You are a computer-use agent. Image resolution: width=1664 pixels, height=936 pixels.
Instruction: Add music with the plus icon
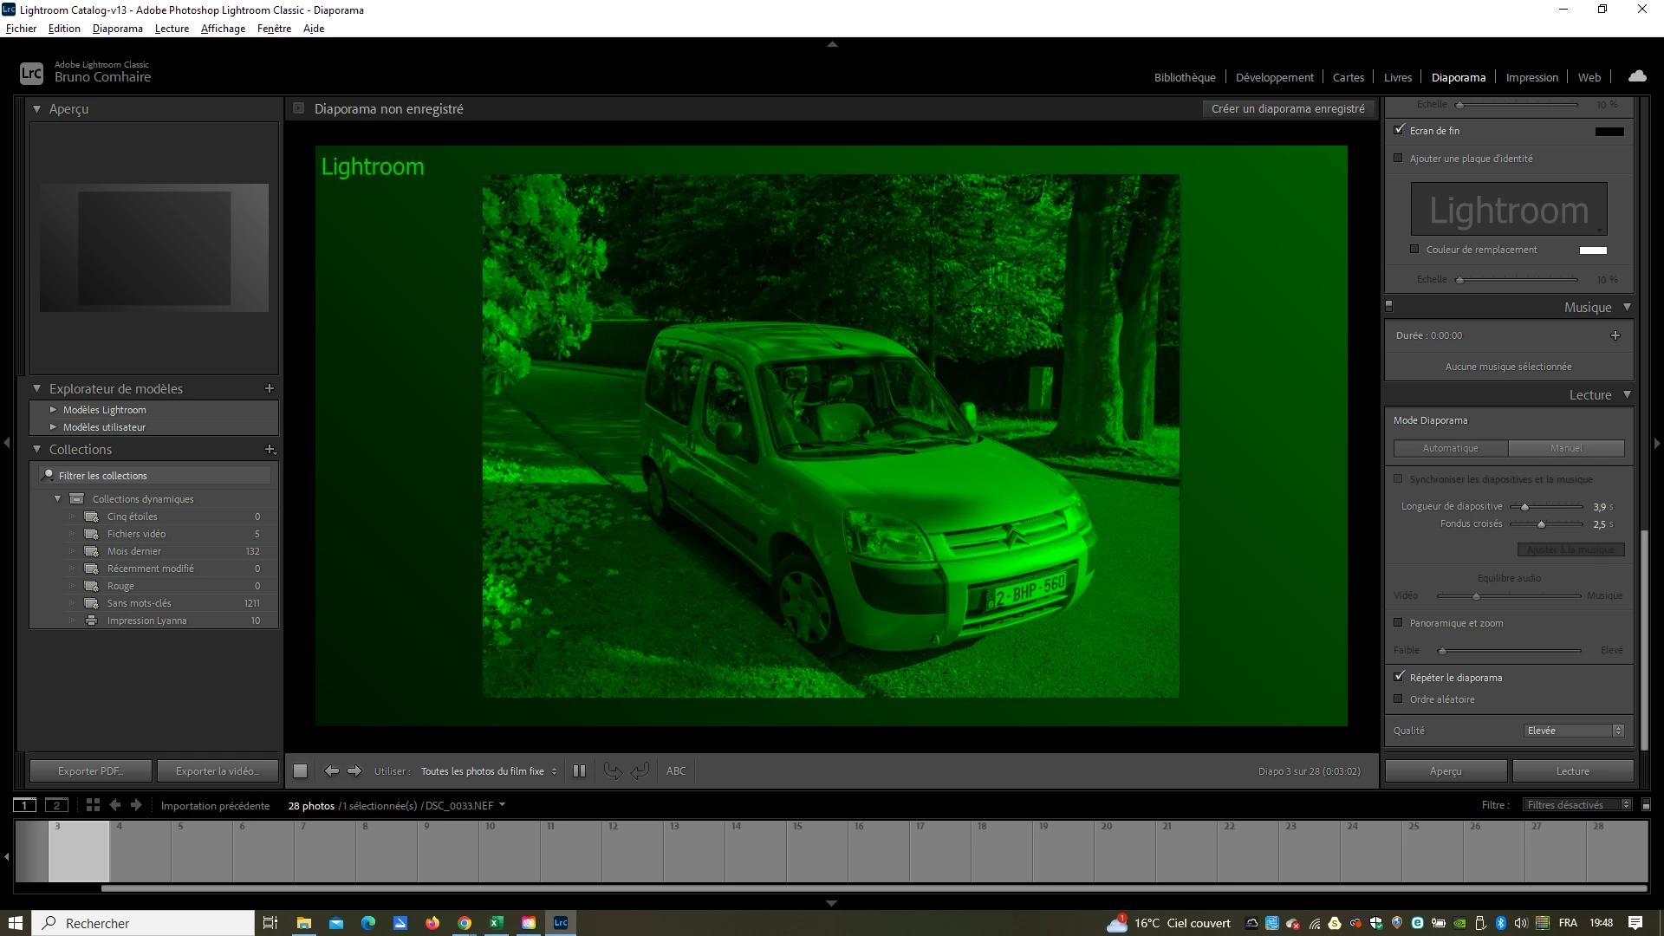pyautogui.click(x=1615, y=335)
